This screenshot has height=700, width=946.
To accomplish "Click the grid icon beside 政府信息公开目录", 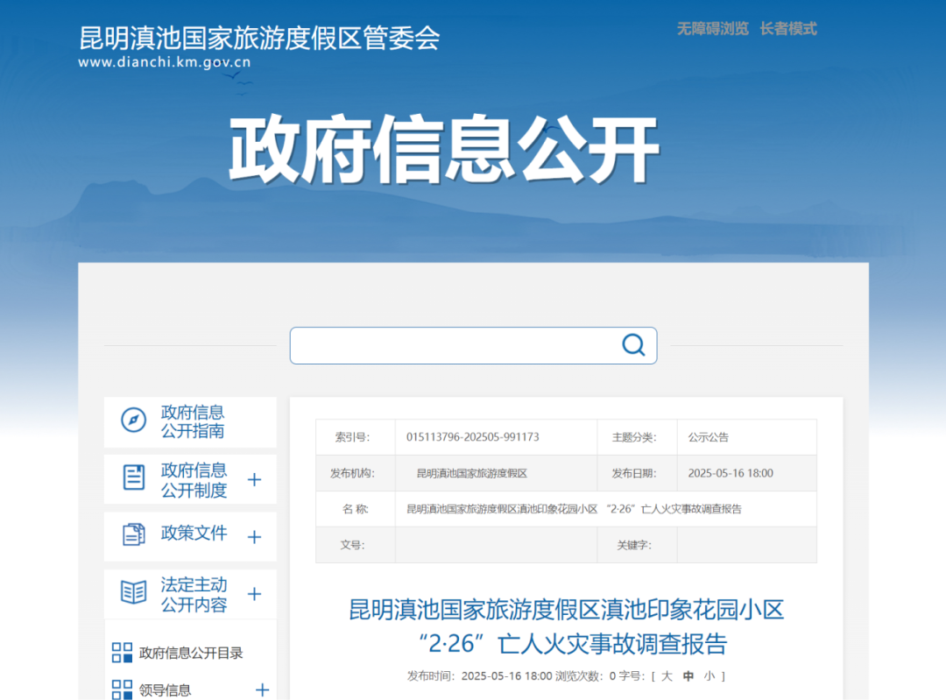I will (x=122, y=653).
